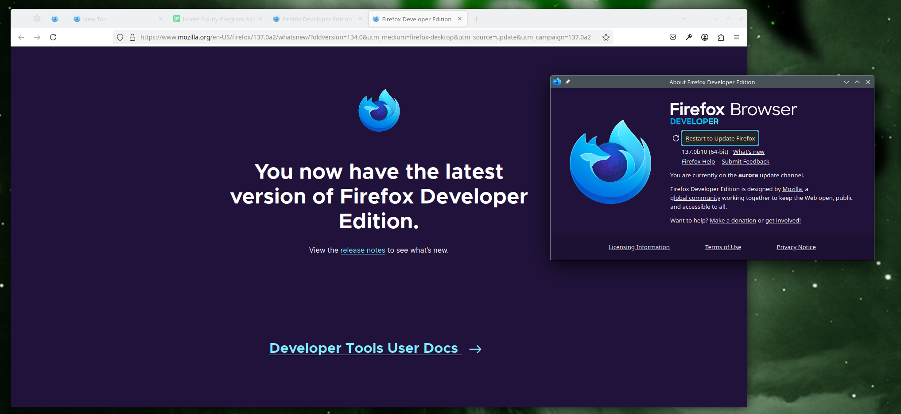Follow the Mozilla link in About dialog
This screenshot has height=414, width=901.
tap(792, 189)
